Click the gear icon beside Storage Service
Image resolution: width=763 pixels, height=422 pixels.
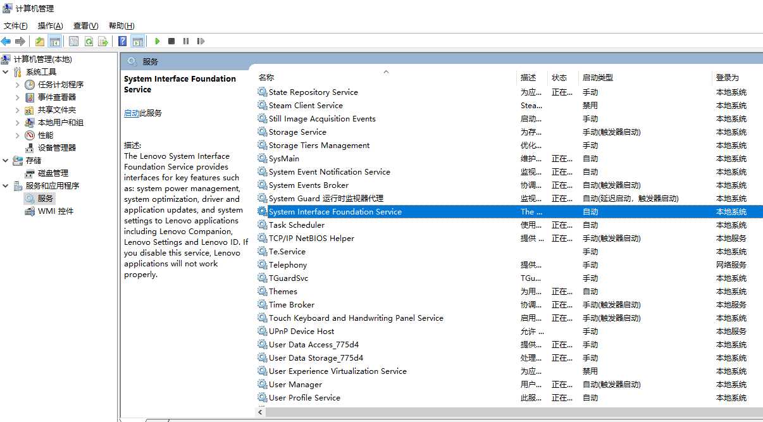tap(263, 132)
